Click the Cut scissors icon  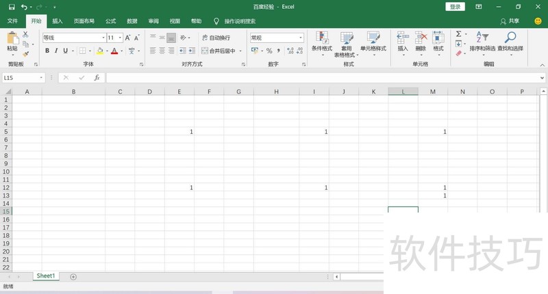tap(26, 34)
